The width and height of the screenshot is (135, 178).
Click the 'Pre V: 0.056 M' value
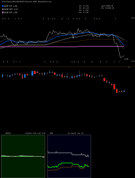107,8
